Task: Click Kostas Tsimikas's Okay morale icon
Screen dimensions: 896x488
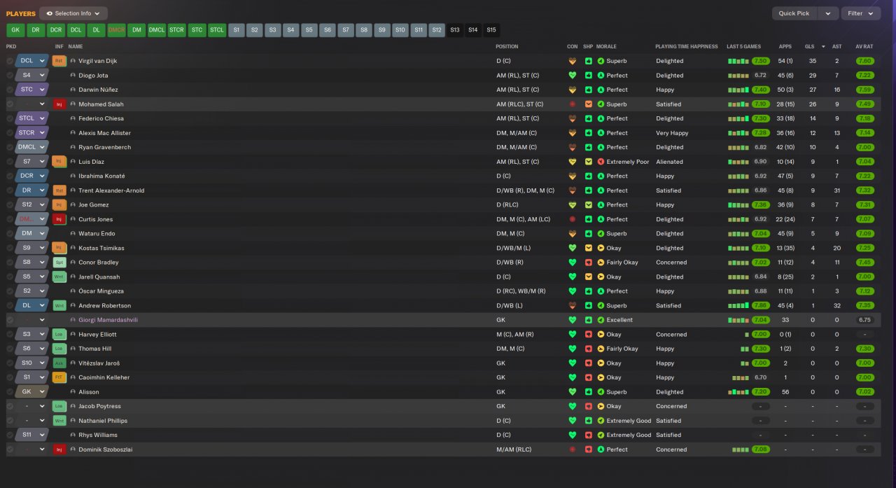Action: [601, 248]
